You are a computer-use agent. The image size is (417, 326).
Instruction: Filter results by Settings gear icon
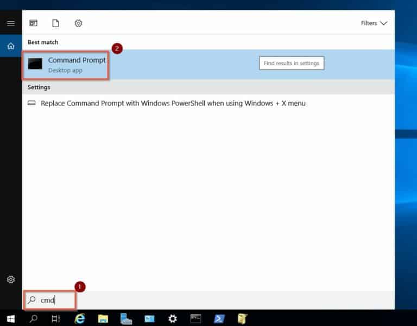pos(78,23)
